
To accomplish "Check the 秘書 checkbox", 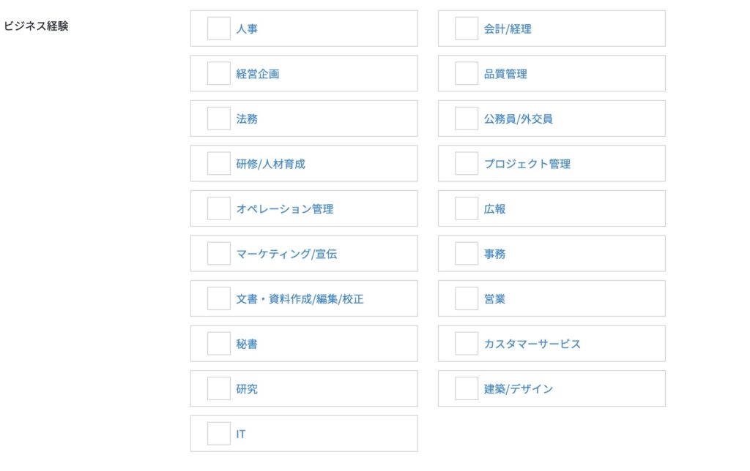I will pyautogui.click(x=218, y=344).
